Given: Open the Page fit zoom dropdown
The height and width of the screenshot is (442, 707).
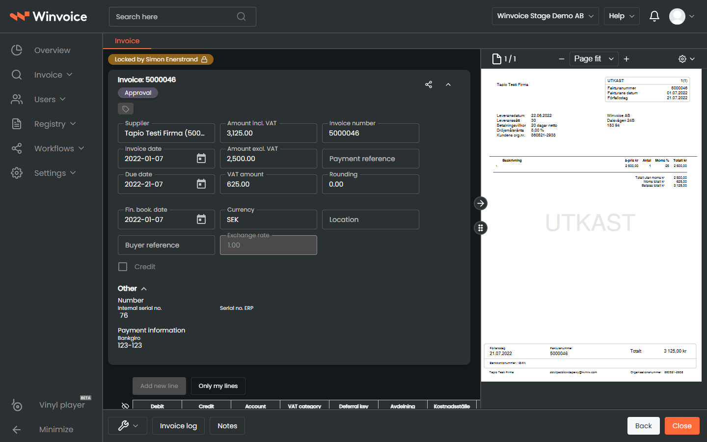Looking at the screenshot, I should 594,59.
